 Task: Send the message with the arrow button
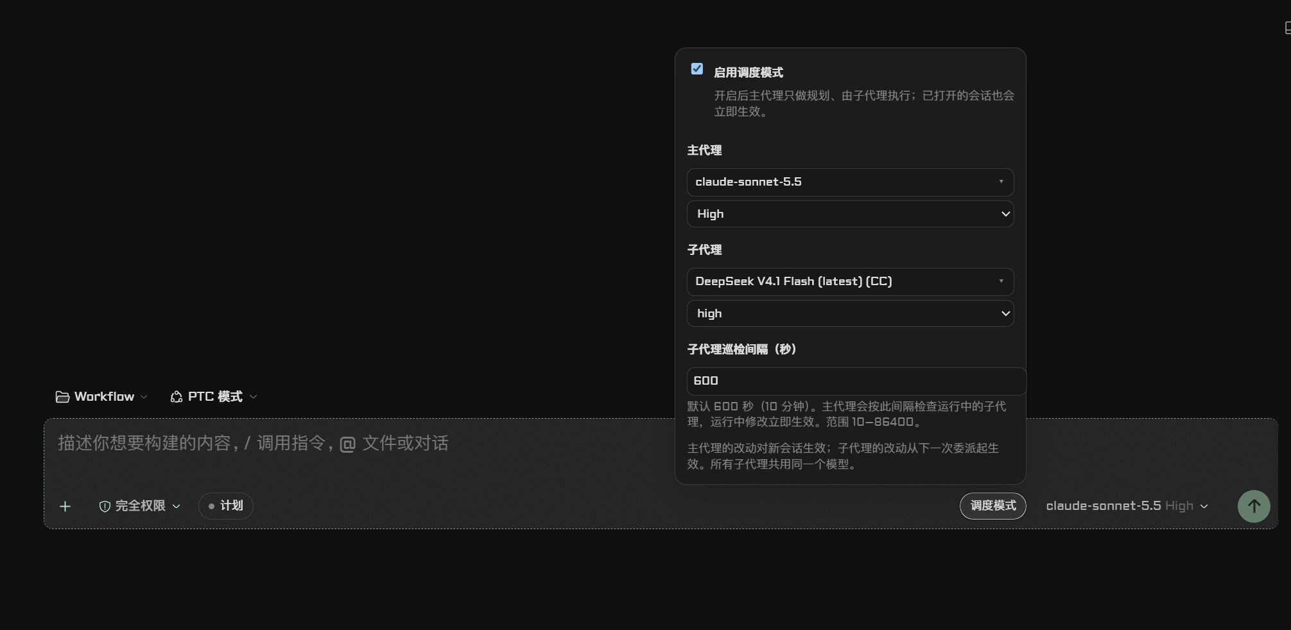coord(1254,507)
